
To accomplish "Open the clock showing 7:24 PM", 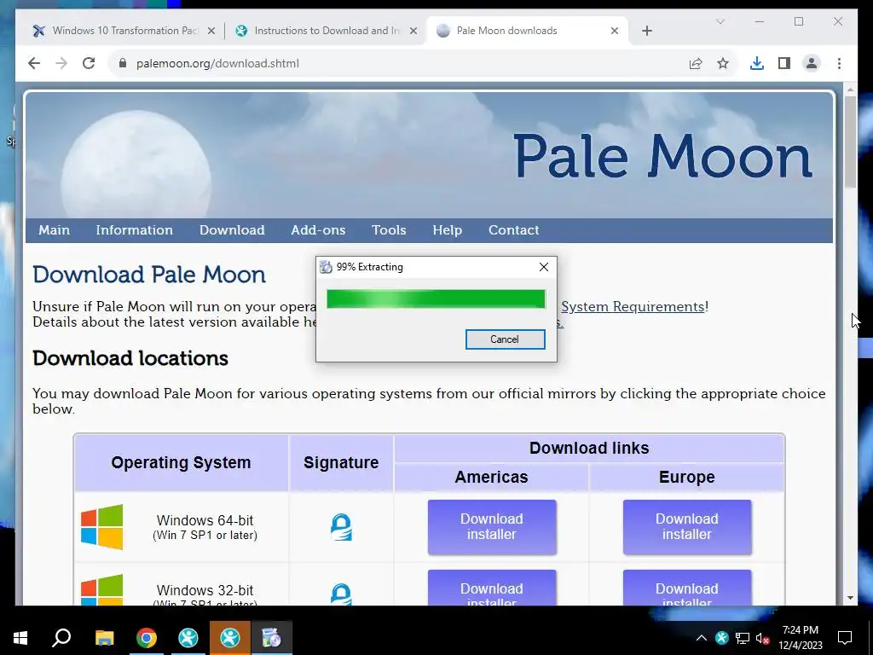I will click(x=800, y=638).
